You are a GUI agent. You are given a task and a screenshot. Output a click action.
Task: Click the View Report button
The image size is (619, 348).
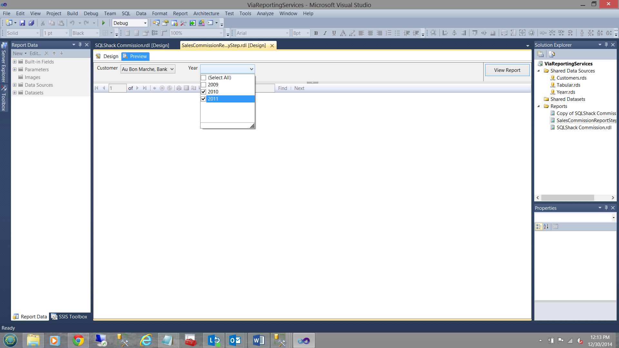point(507,70)
